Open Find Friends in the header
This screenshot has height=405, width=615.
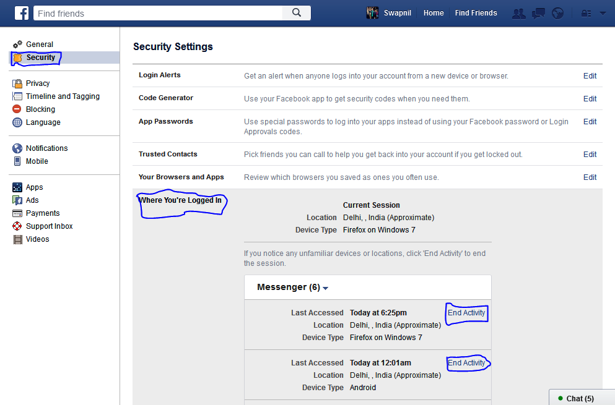coord(476,13)
